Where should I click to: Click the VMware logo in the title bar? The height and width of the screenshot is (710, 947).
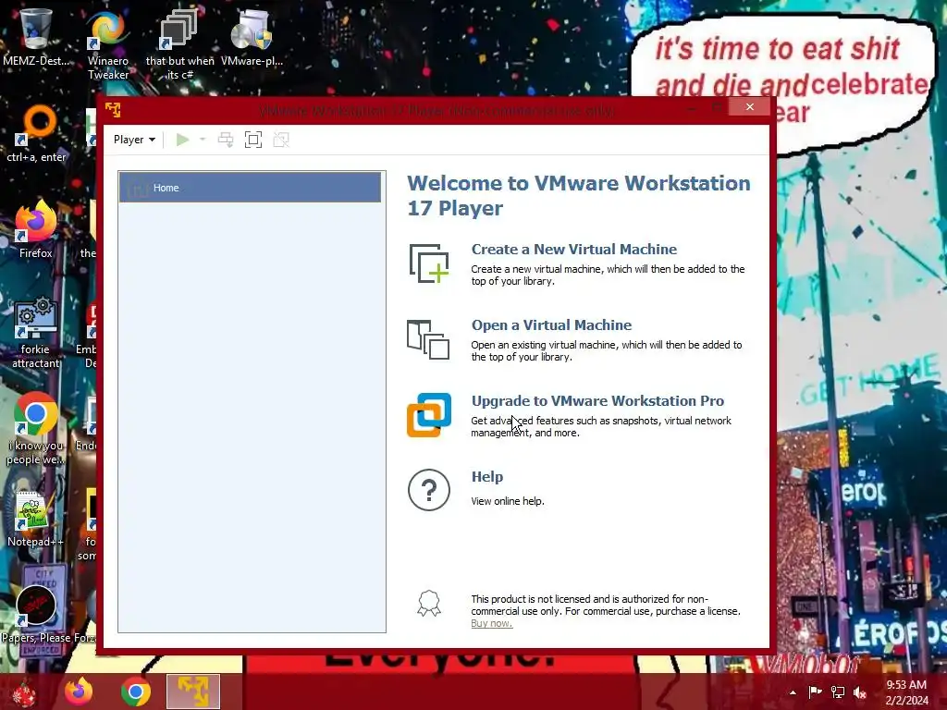[x=113, y=109]
